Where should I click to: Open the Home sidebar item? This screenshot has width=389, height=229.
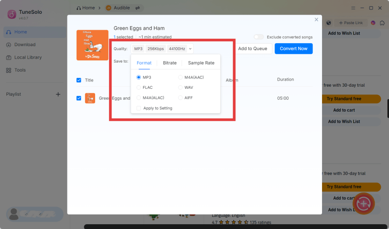[35, 32]
